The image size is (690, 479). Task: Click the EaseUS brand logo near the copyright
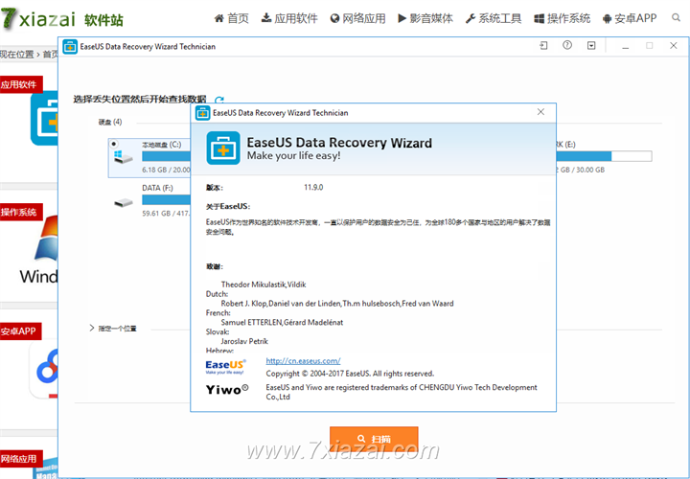(x=226, y=366)
